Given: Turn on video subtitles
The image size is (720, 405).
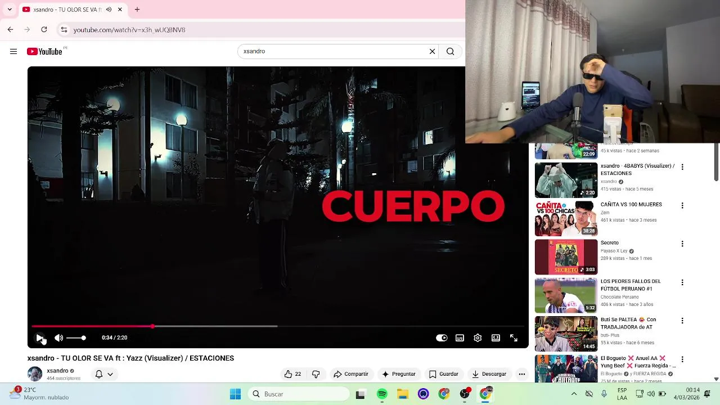Looking at the screenshot, I should click(x=460, y=338).
